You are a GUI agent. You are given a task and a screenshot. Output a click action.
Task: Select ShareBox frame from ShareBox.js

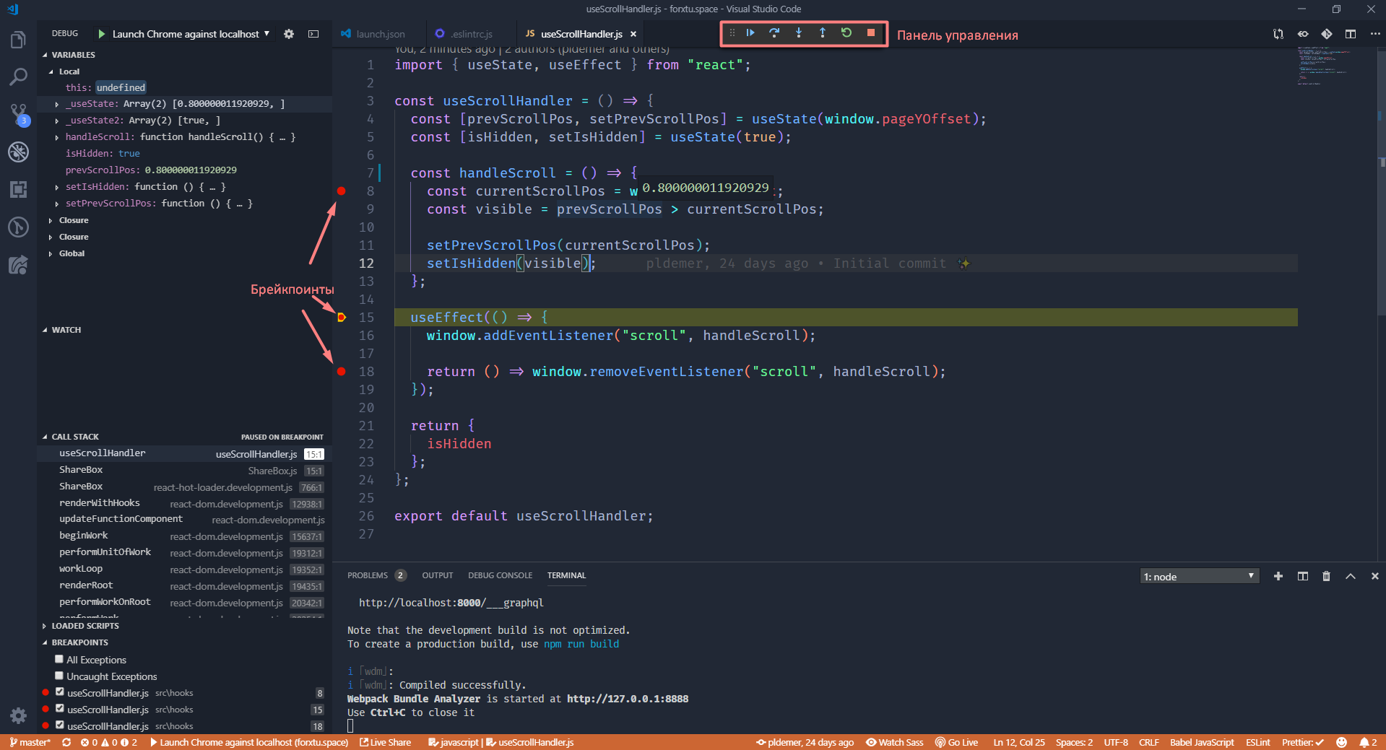coord(184,470)
